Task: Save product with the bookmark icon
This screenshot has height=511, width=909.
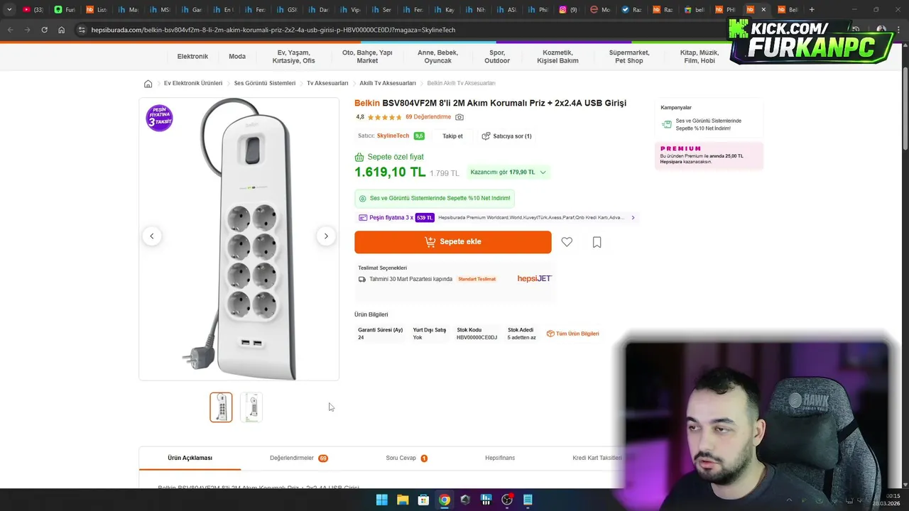Action: 597,242
